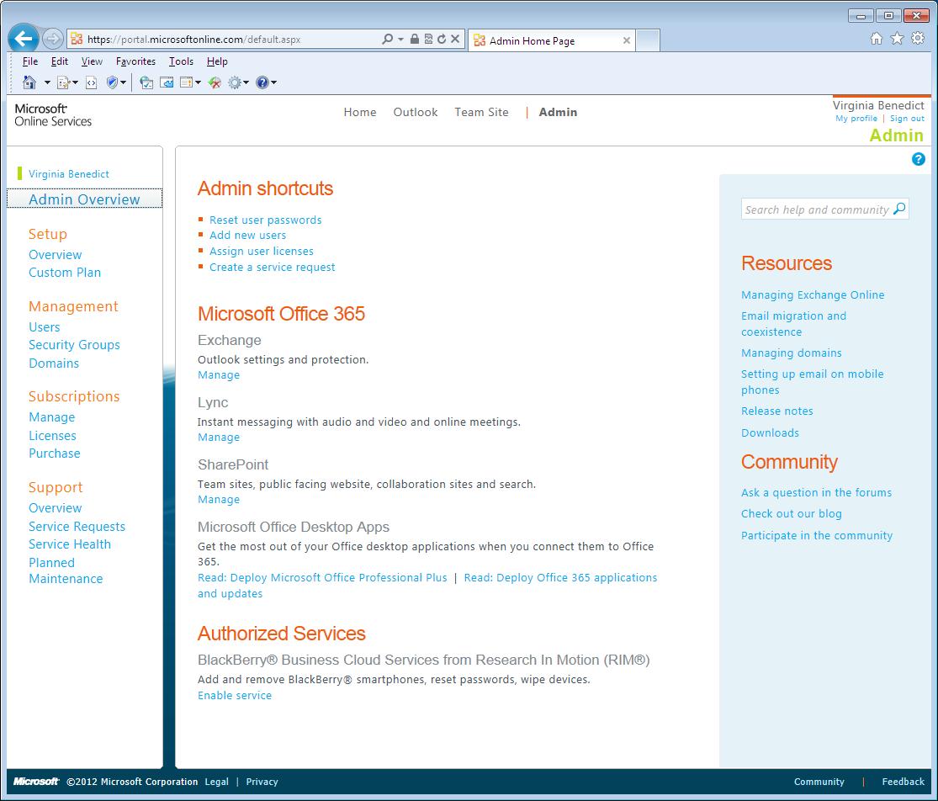Click the red X green arrow toolbar icon

[215, 82]
